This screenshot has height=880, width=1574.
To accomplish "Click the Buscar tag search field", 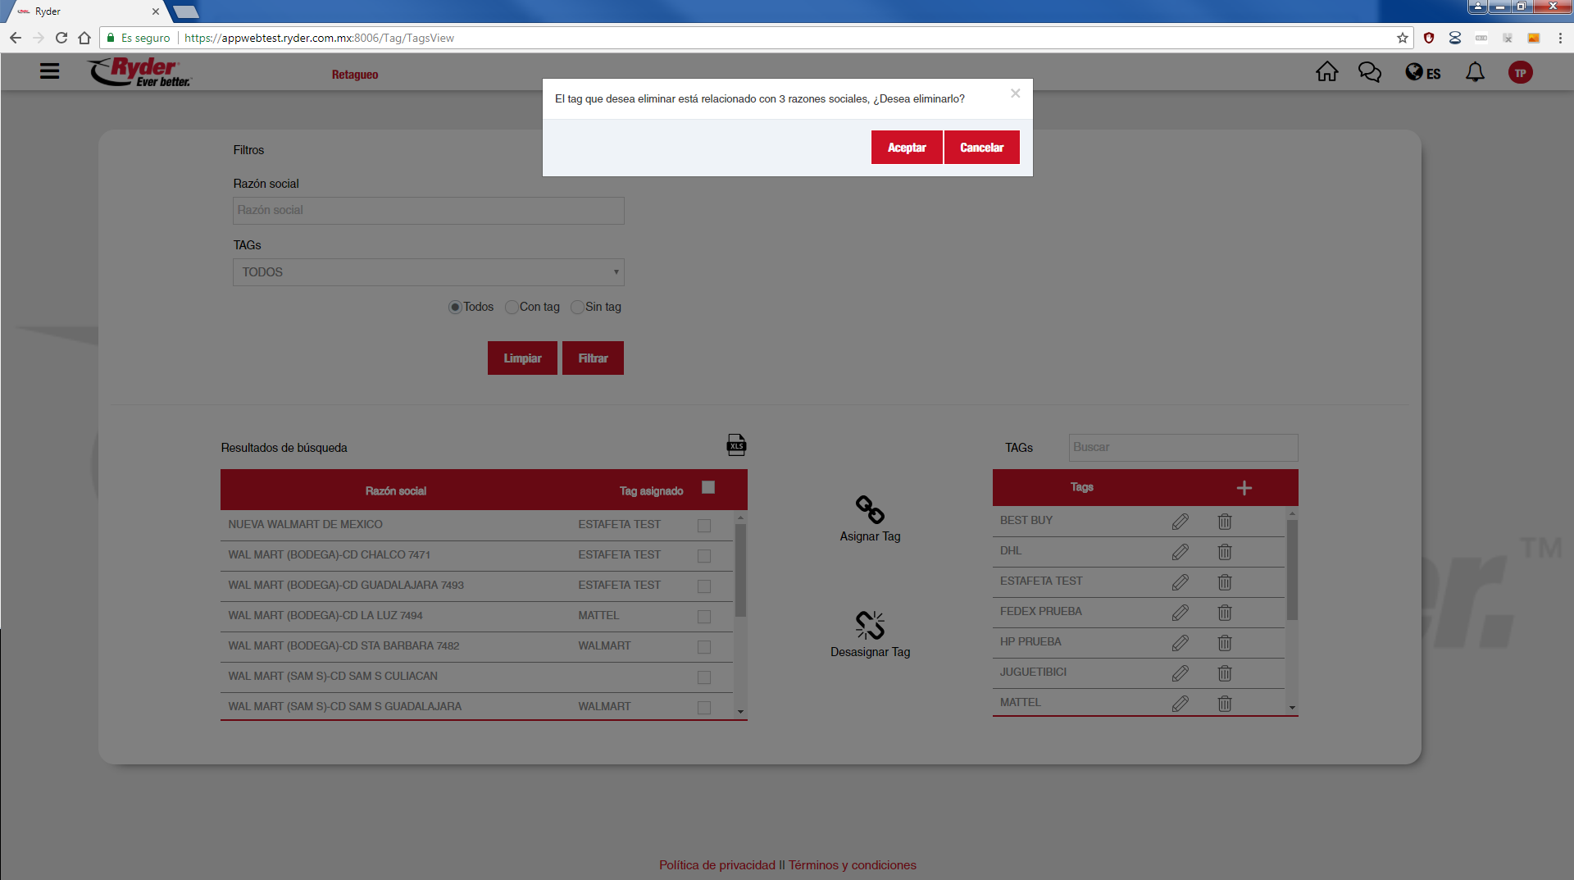I will (1182, 448).
